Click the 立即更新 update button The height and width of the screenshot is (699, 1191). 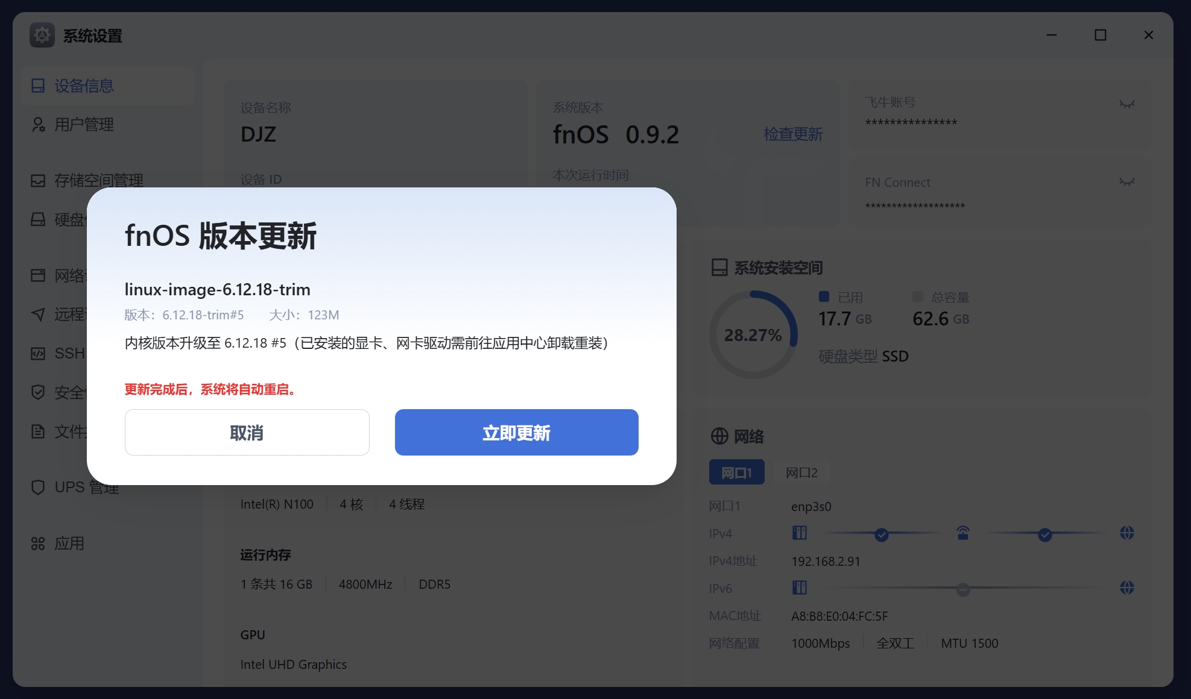click(x=516, y=433)
